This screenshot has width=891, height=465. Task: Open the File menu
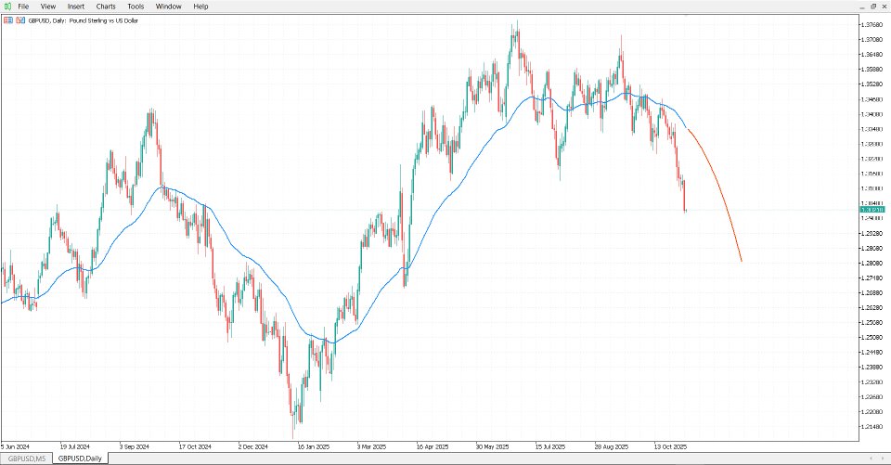[23, 6]
